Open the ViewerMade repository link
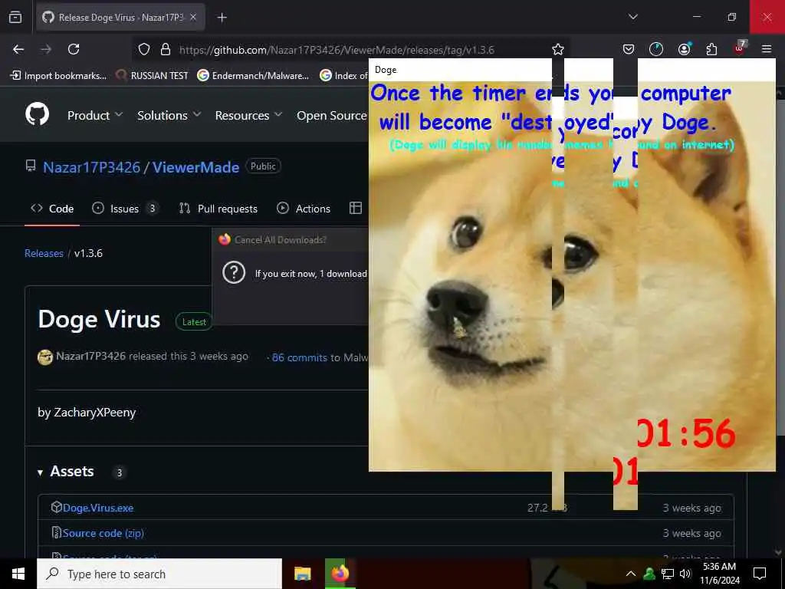 [195, 167]
